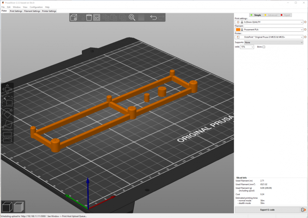Open the Configuration menu
Screen dimensions: 308x218
[x=36, y=7]
